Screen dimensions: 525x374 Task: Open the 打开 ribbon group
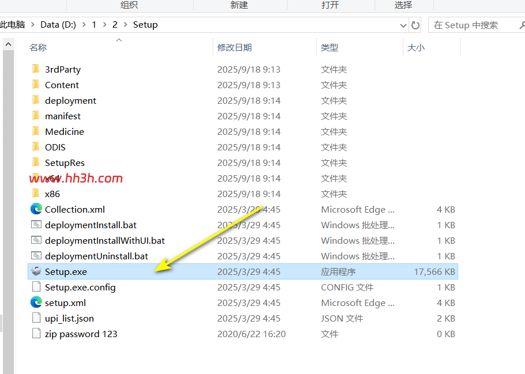330,5
